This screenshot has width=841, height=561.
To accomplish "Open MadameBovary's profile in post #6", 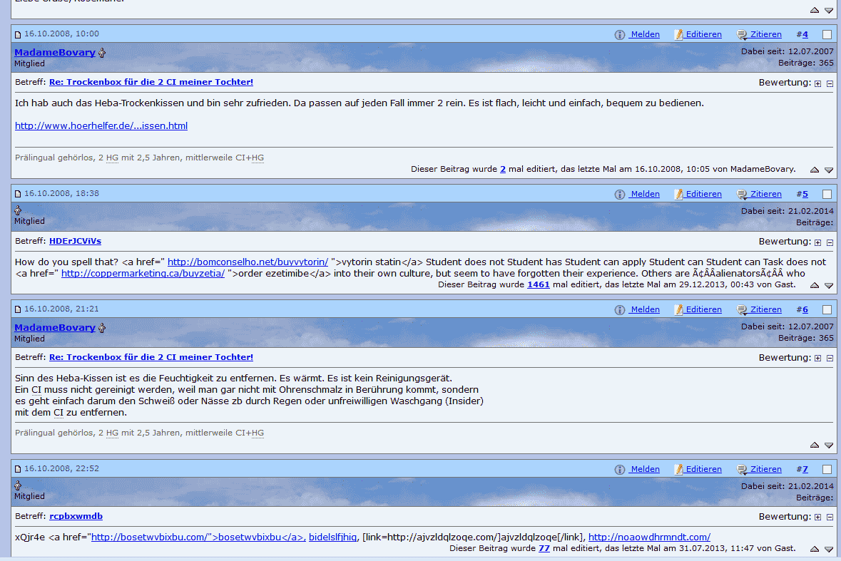I will click(54, 328).
